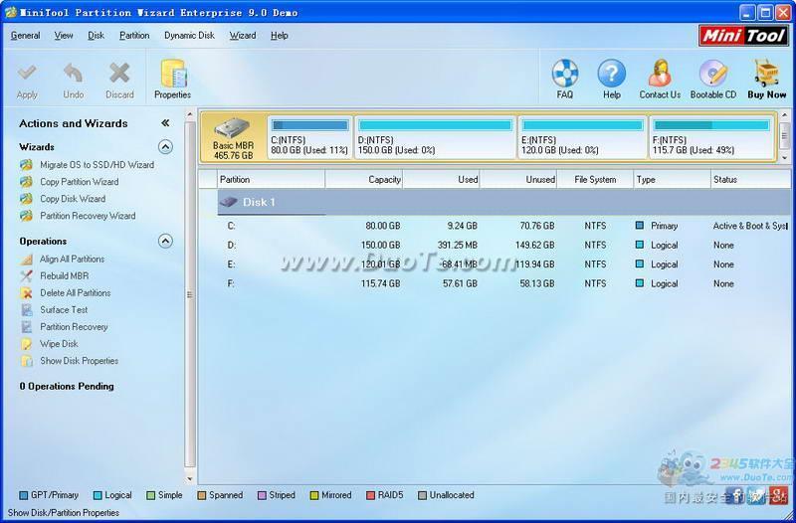This screenshot has width=796, height=523.
Task: Choose Wipe Disk operation
Action: [59, 344]
